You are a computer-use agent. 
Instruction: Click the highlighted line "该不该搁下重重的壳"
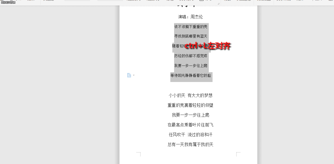click(x=191, y=27)
